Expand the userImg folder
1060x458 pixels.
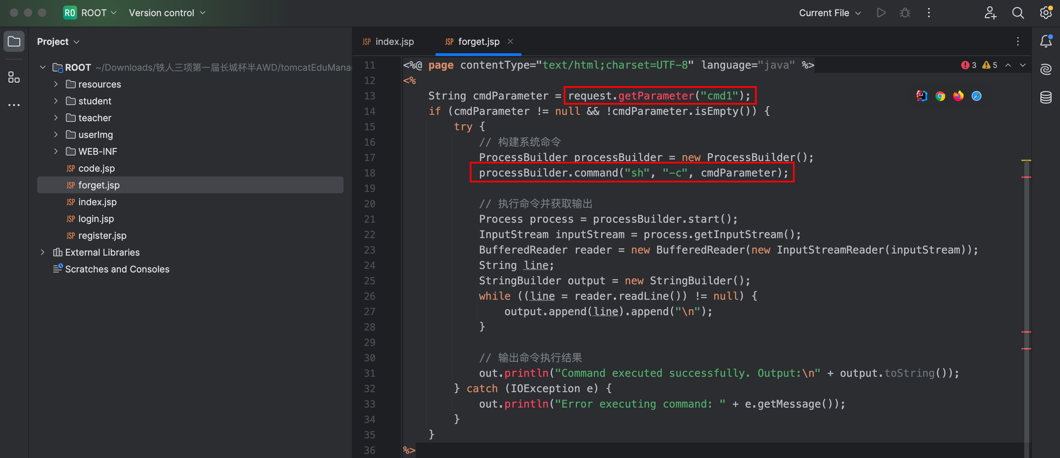point(55,134)
